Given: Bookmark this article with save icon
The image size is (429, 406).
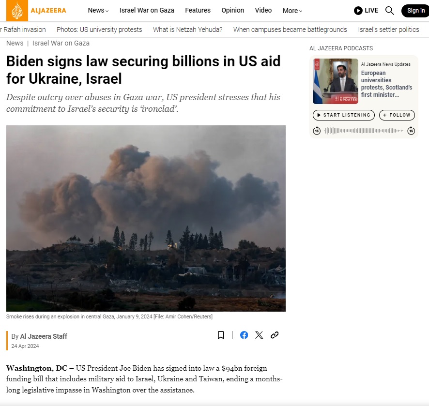Looking at the screenshot, I should 221,335.
